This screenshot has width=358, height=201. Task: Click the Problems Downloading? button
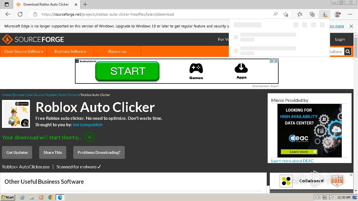(99, 152)
